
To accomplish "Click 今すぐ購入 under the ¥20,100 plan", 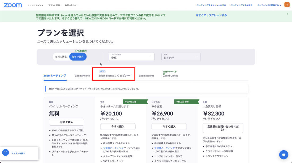I will 118,126.
